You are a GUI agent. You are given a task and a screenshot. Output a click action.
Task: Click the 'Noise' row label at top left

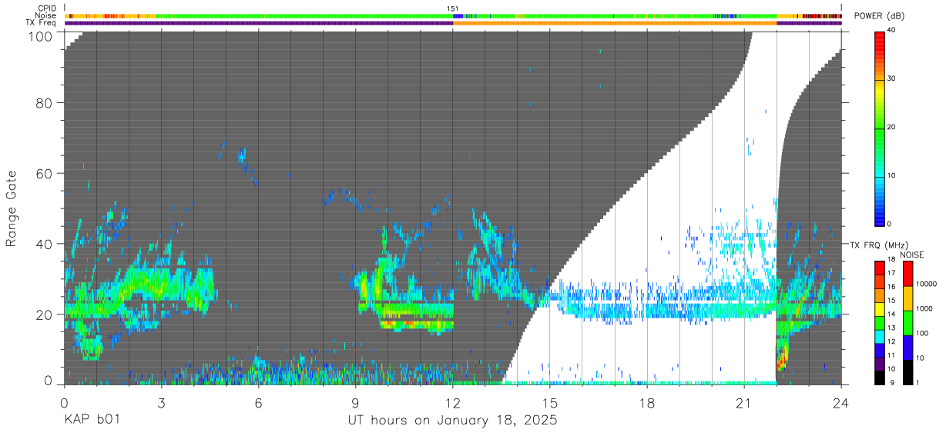tap(46, 15)
